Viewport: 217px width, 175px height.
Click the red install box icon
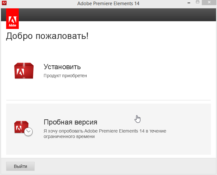(x=24, y=71)
